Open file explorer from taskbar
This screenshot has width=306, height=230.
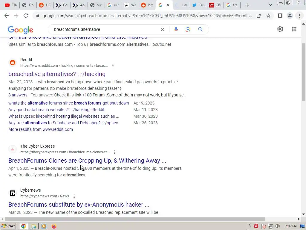pyautogui.click(x=33, y=226)
